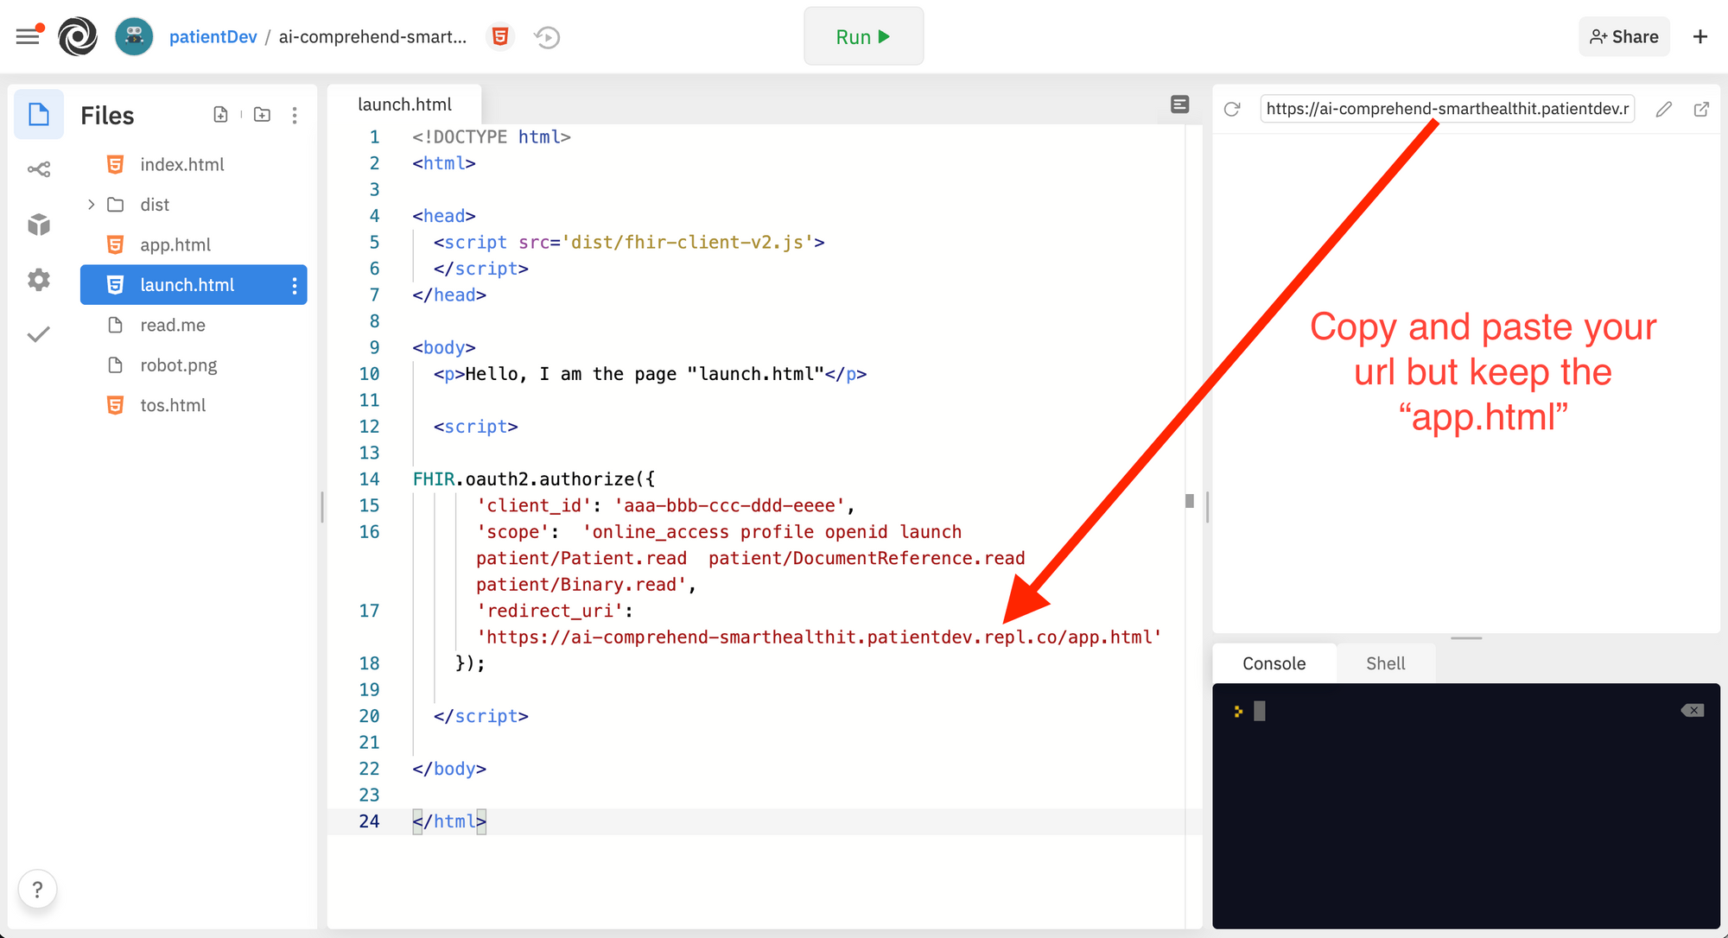Open the repl history icon
Viewport: 1728px width, 938px height.
click(547, 37)
